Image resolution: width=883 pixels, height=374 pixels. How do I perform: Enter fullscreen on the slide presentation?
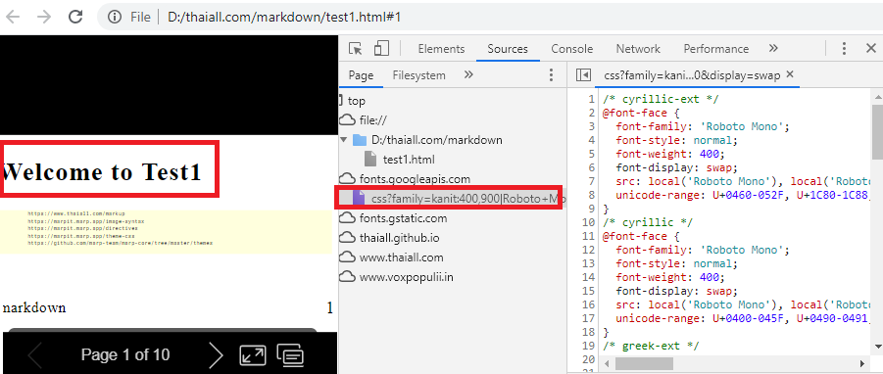coord(252,354)
